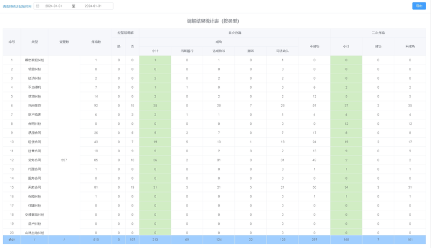
Task: Click the 代理合同 type cell
Action: click(34, 169)
